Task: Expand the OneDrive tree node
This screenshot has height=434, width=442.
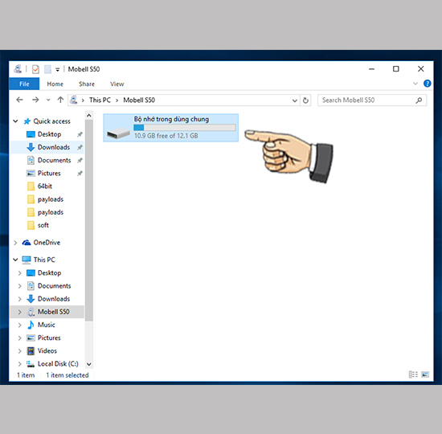Action: pos(15,243)
